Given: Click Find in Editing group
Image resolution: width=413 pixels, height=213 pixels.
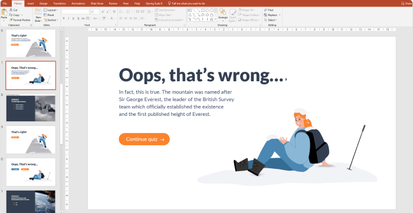Looking at the screenshot, I should [268, 10].
